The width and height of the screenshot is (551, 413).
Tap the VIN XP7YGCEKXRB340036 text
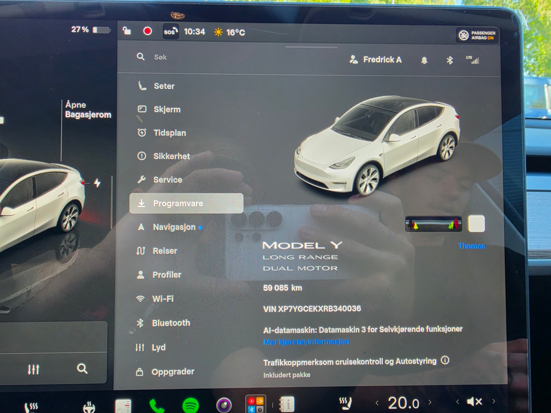coord(312,309)
